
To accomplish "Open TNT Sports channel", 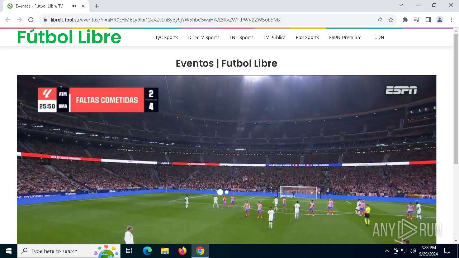I will tap(241, 37).
